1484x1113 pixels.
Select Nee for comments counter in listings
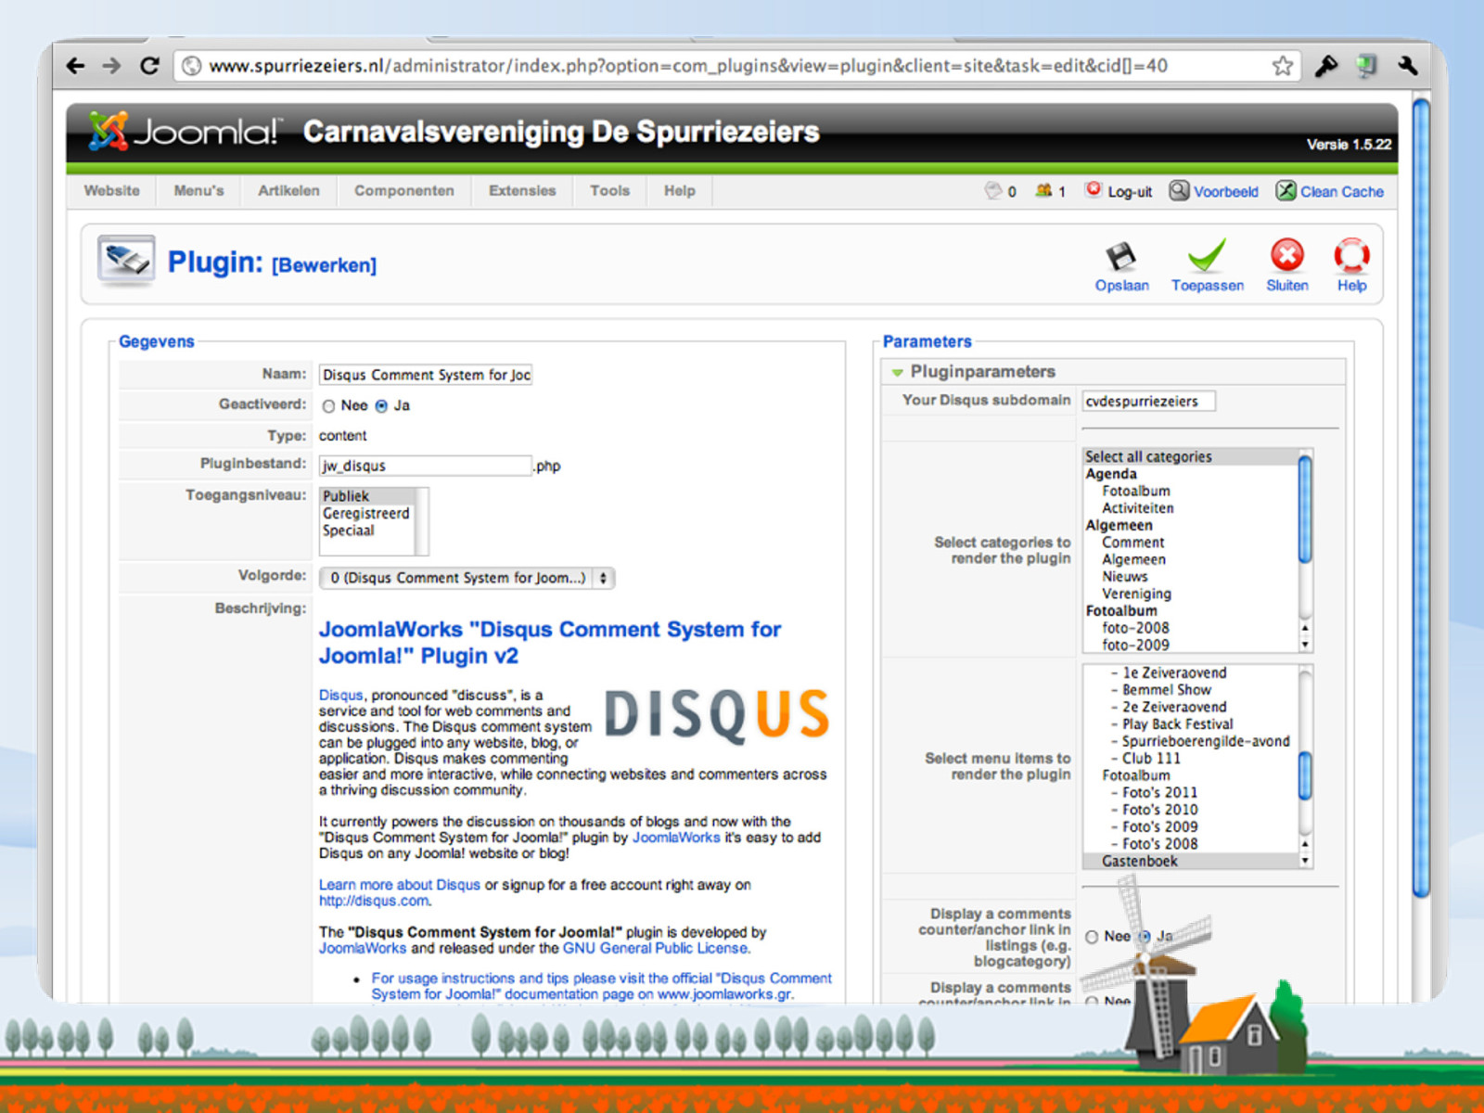[1092, 937]
